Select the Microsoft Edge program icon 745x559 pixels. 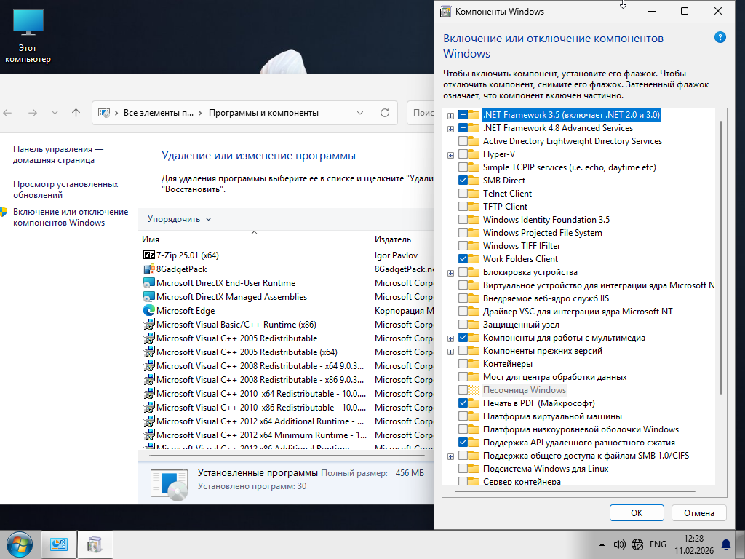point(149,310)
